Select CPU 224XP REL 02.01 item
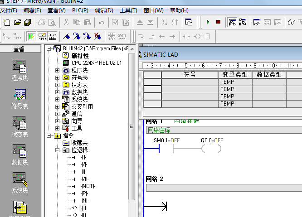Viewport: 302px width, 217px height. [96, 63]
